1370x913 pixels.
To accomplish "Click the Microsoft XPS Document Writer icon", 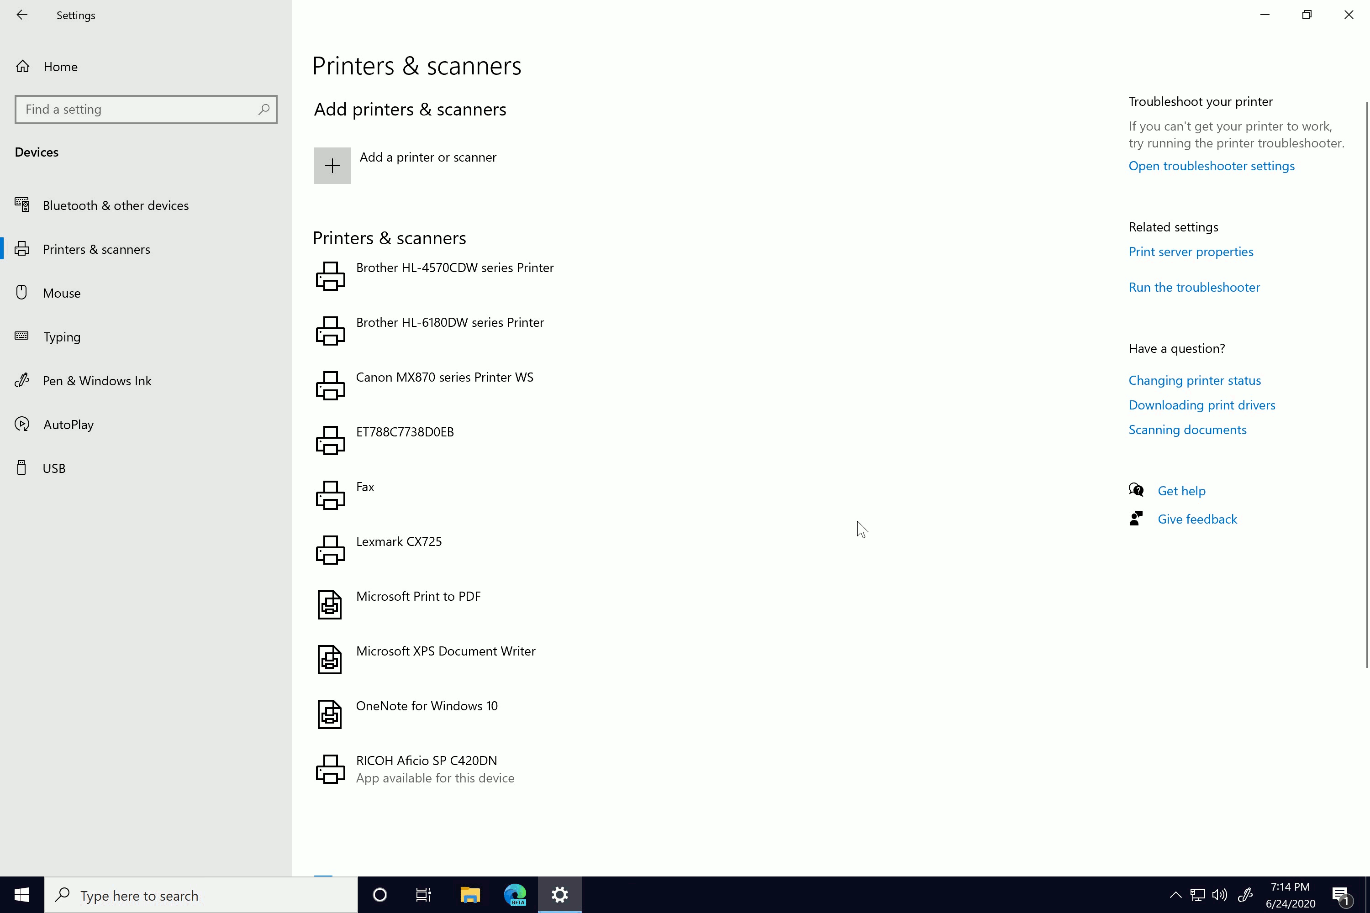I will tap(329, 658).
